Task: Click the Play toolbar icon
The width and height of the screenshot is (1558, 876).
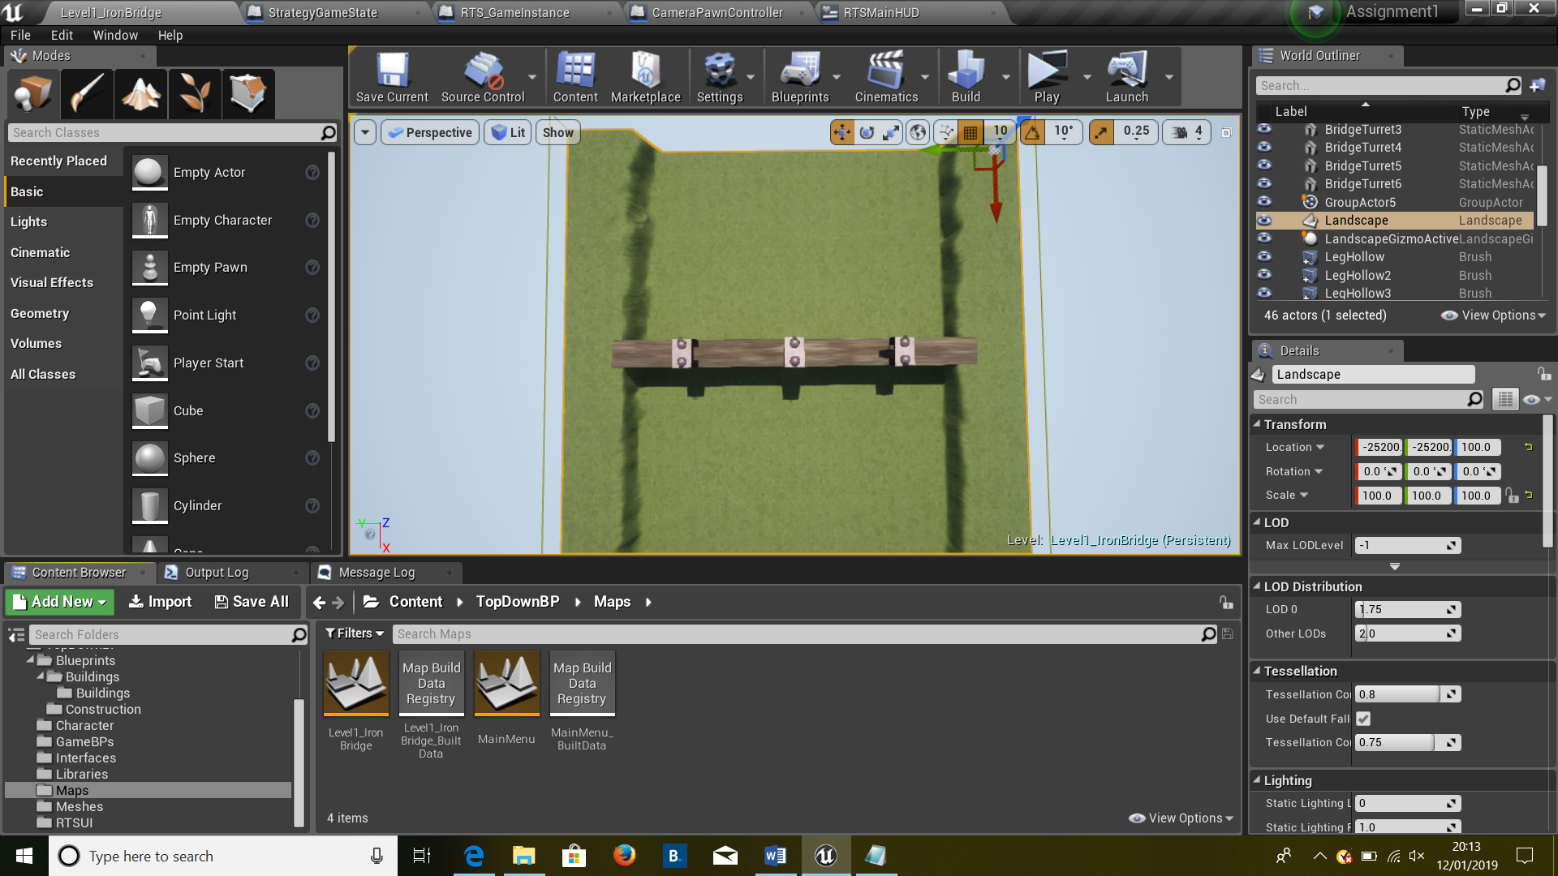Action: point(1047,77)
